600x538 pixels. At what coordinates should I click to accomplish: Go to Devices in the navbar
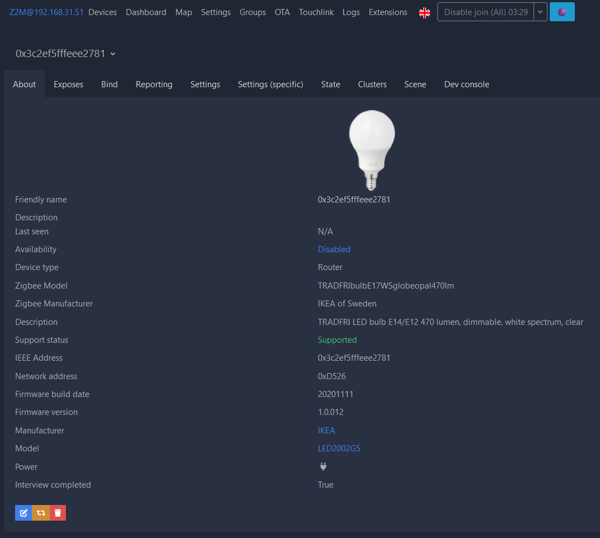103,12
